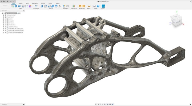Screen dimensions: 192x106
Task: Click the Save icon in quick access bar
Action: pyautogui.click(x=7, y=1)
